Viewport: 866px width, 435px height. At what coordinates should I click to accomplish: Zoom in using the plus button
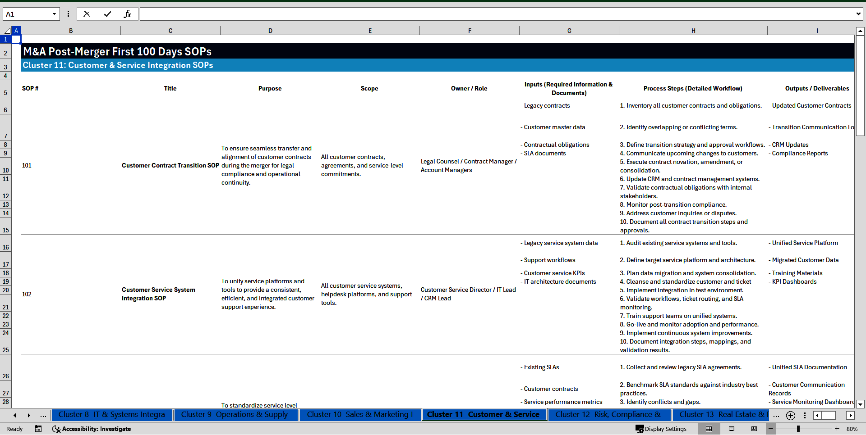pyautogui.click(x=837, y=429)
